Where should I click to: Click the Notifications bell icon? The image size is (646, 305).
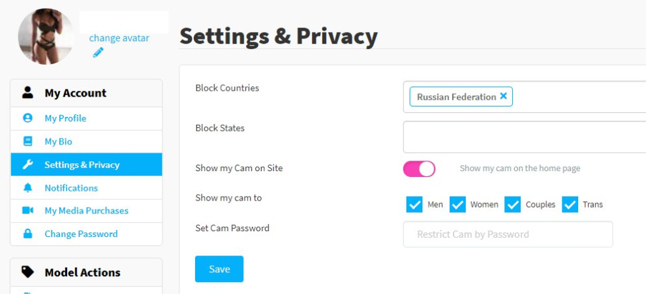pyautogui.click(x=27, y=188)
